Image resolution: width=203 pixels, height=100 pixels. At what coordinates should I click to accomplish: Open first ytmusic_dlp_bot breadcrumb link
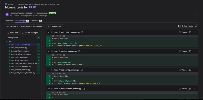[x=25, y=4]
